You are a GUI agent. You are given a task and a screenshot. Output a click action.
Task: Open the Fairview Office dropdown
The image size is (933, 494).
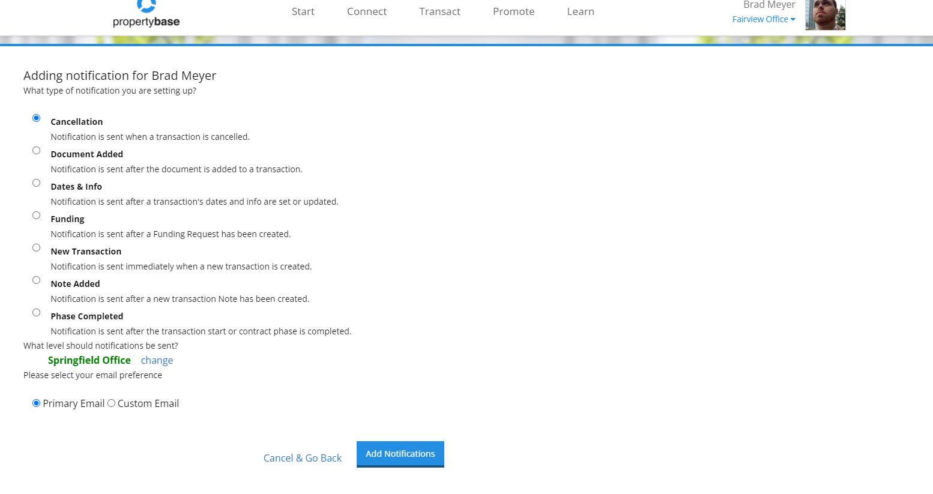tap(763, 19)
